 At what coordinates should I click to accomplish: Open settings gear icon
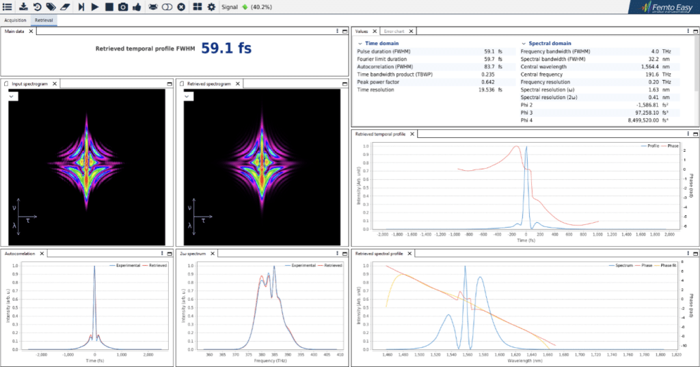click(211, 7)
